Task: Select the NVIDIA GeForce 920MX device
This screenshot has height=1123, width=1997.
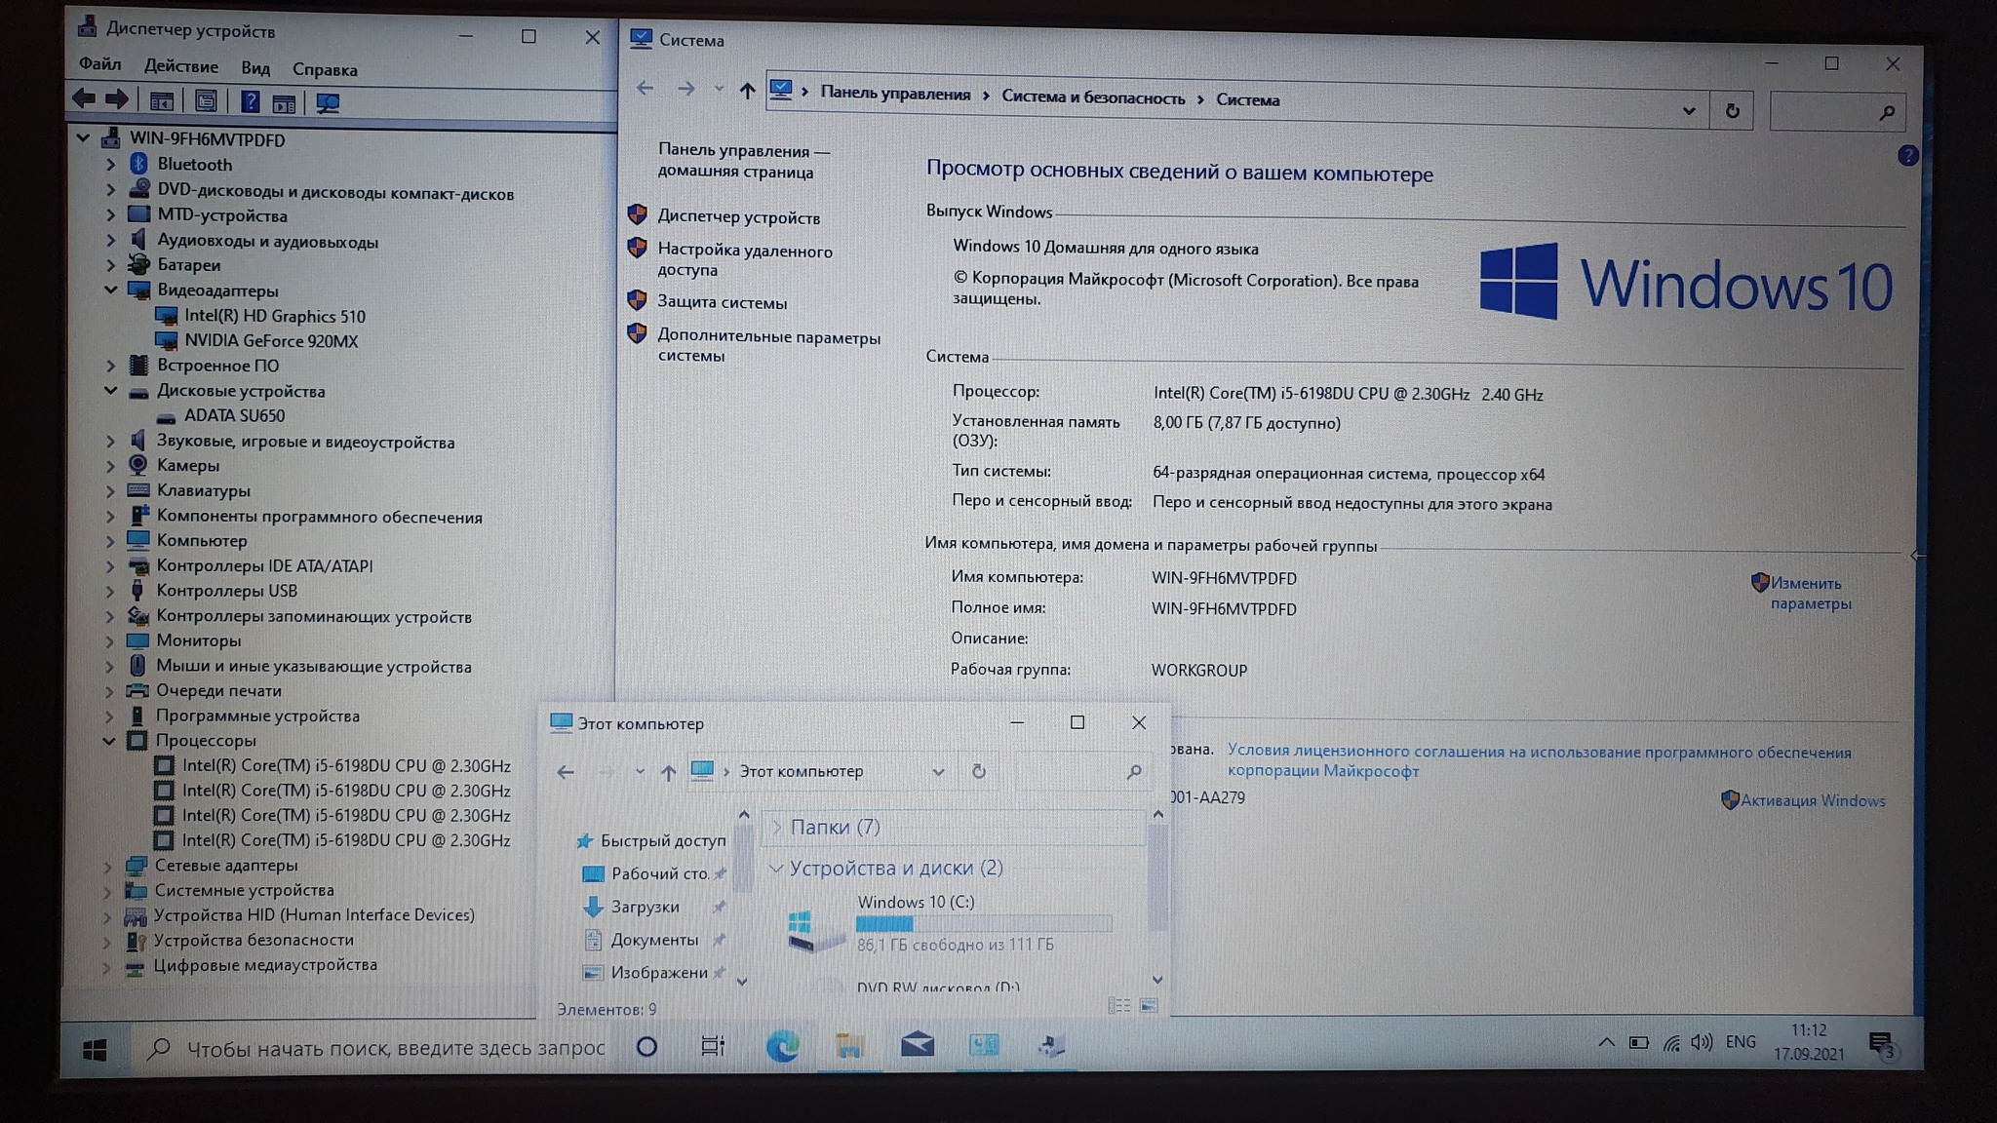Action: tap(271, 341)
